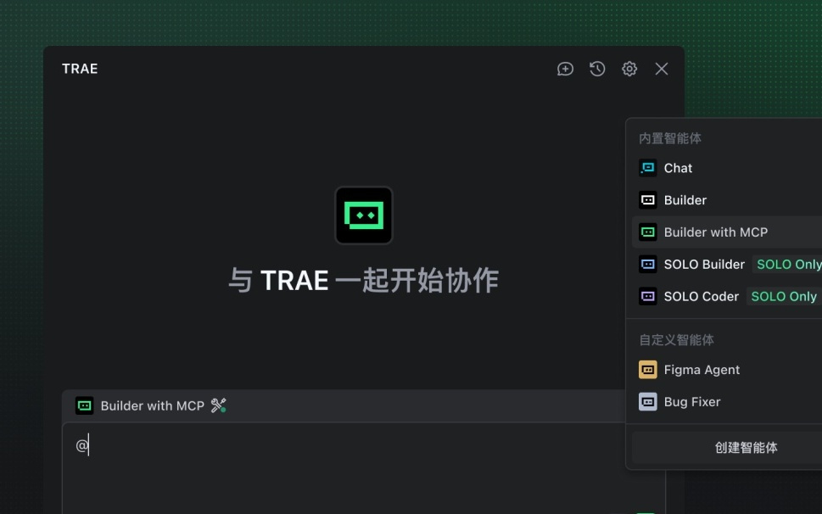
Task: Click the Chat agent icon
Action: click(647, 168)
